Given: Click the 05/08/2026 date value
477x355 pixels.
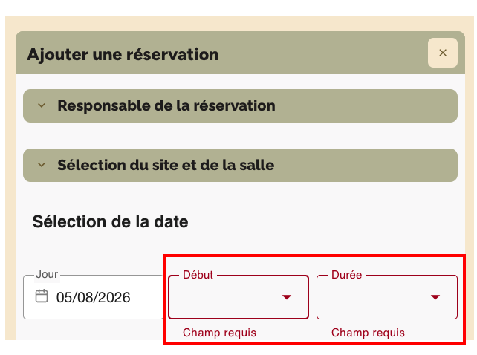Looking at the screenshot, I should click(x=94, y=298).
